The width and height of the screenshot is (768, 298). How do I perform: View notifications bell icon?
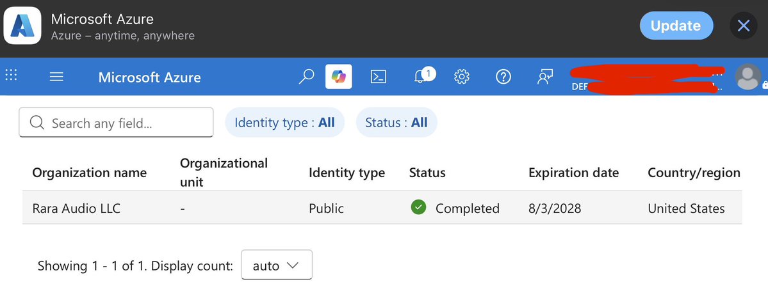(423, 75)
